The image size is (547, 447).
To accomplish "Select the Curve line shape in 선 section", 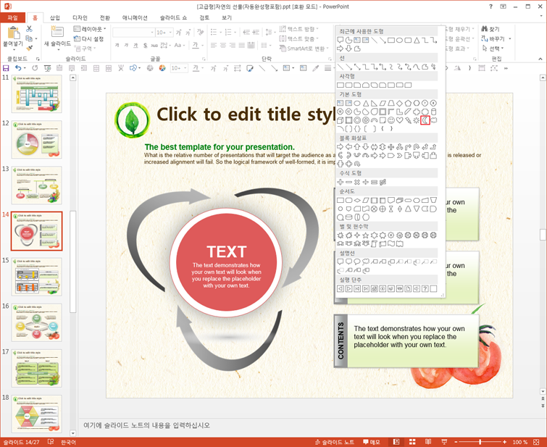I will pos(416,67).
